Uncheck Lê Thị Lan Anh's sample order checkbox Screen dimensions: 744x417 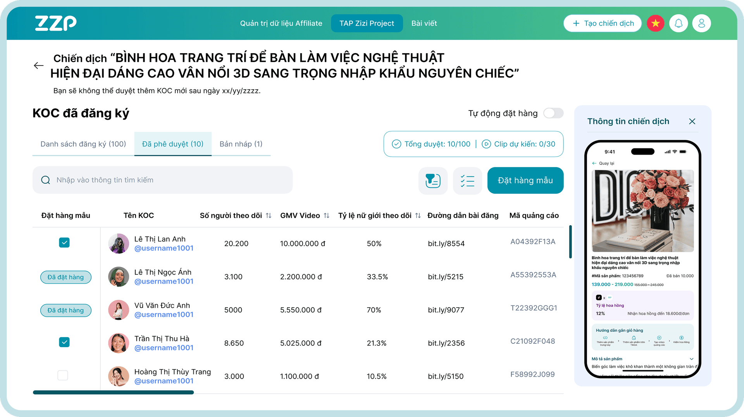point(64,243)
